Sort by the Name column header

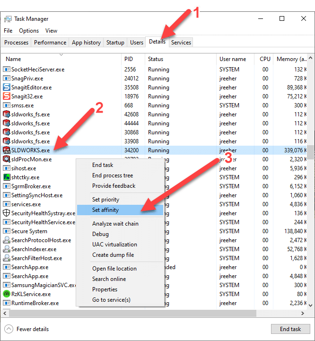[x=61, y=59]
